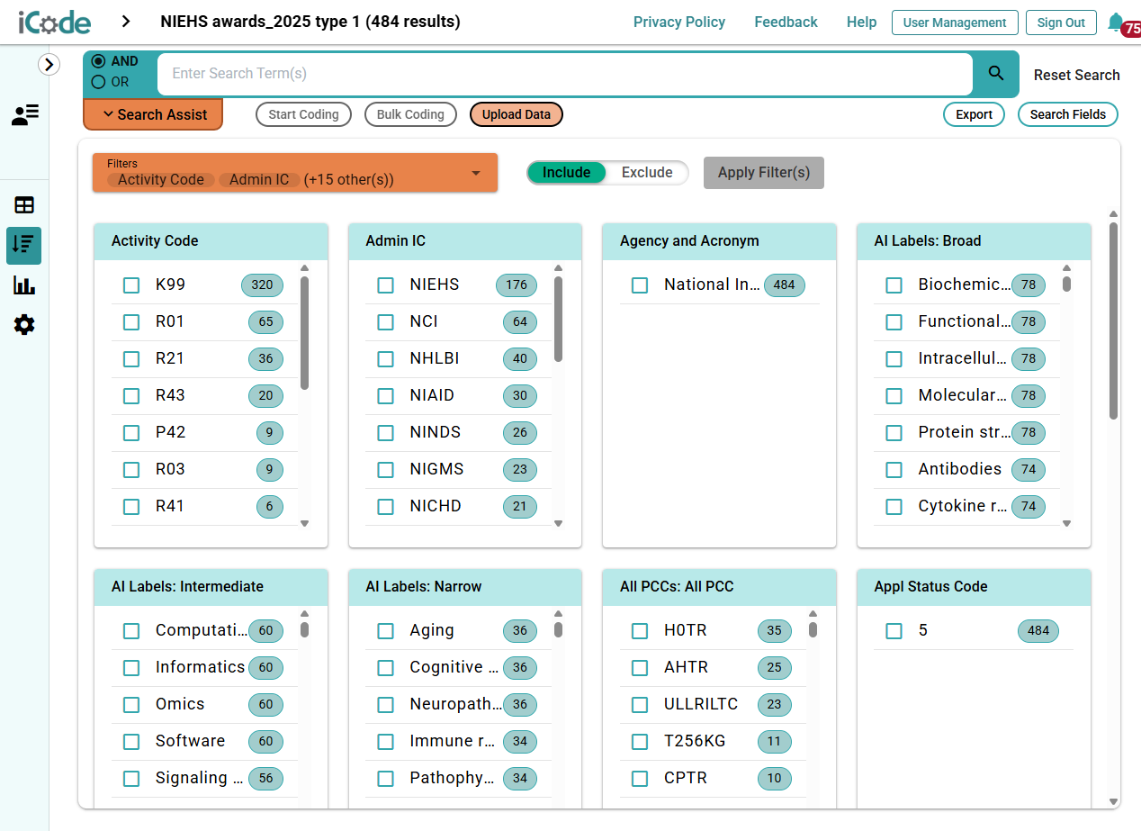Viewport: 1141px width, 831px height.
Task: Click the Admin IC list scrollbar thumb
Action: (558, 319)
